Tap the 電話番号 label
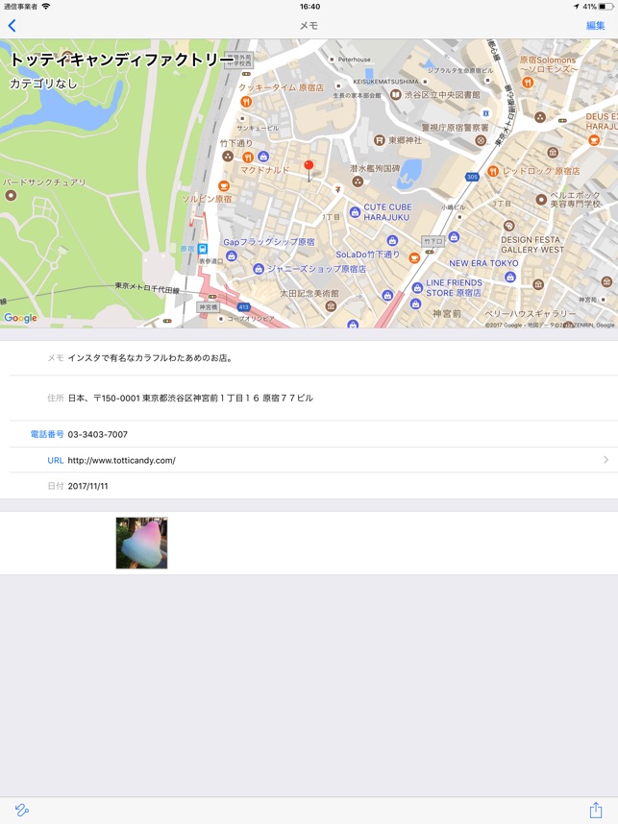618x824 pixels. coord(47,434)
